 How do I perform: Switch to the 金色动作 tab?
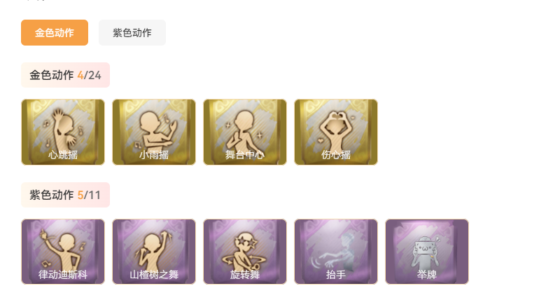55,33
